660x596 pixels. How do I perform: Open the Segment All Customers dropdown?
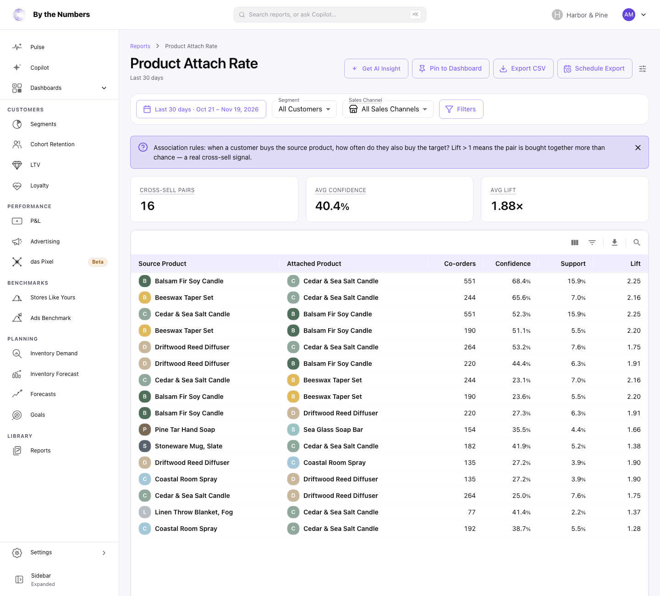point(304,109)
